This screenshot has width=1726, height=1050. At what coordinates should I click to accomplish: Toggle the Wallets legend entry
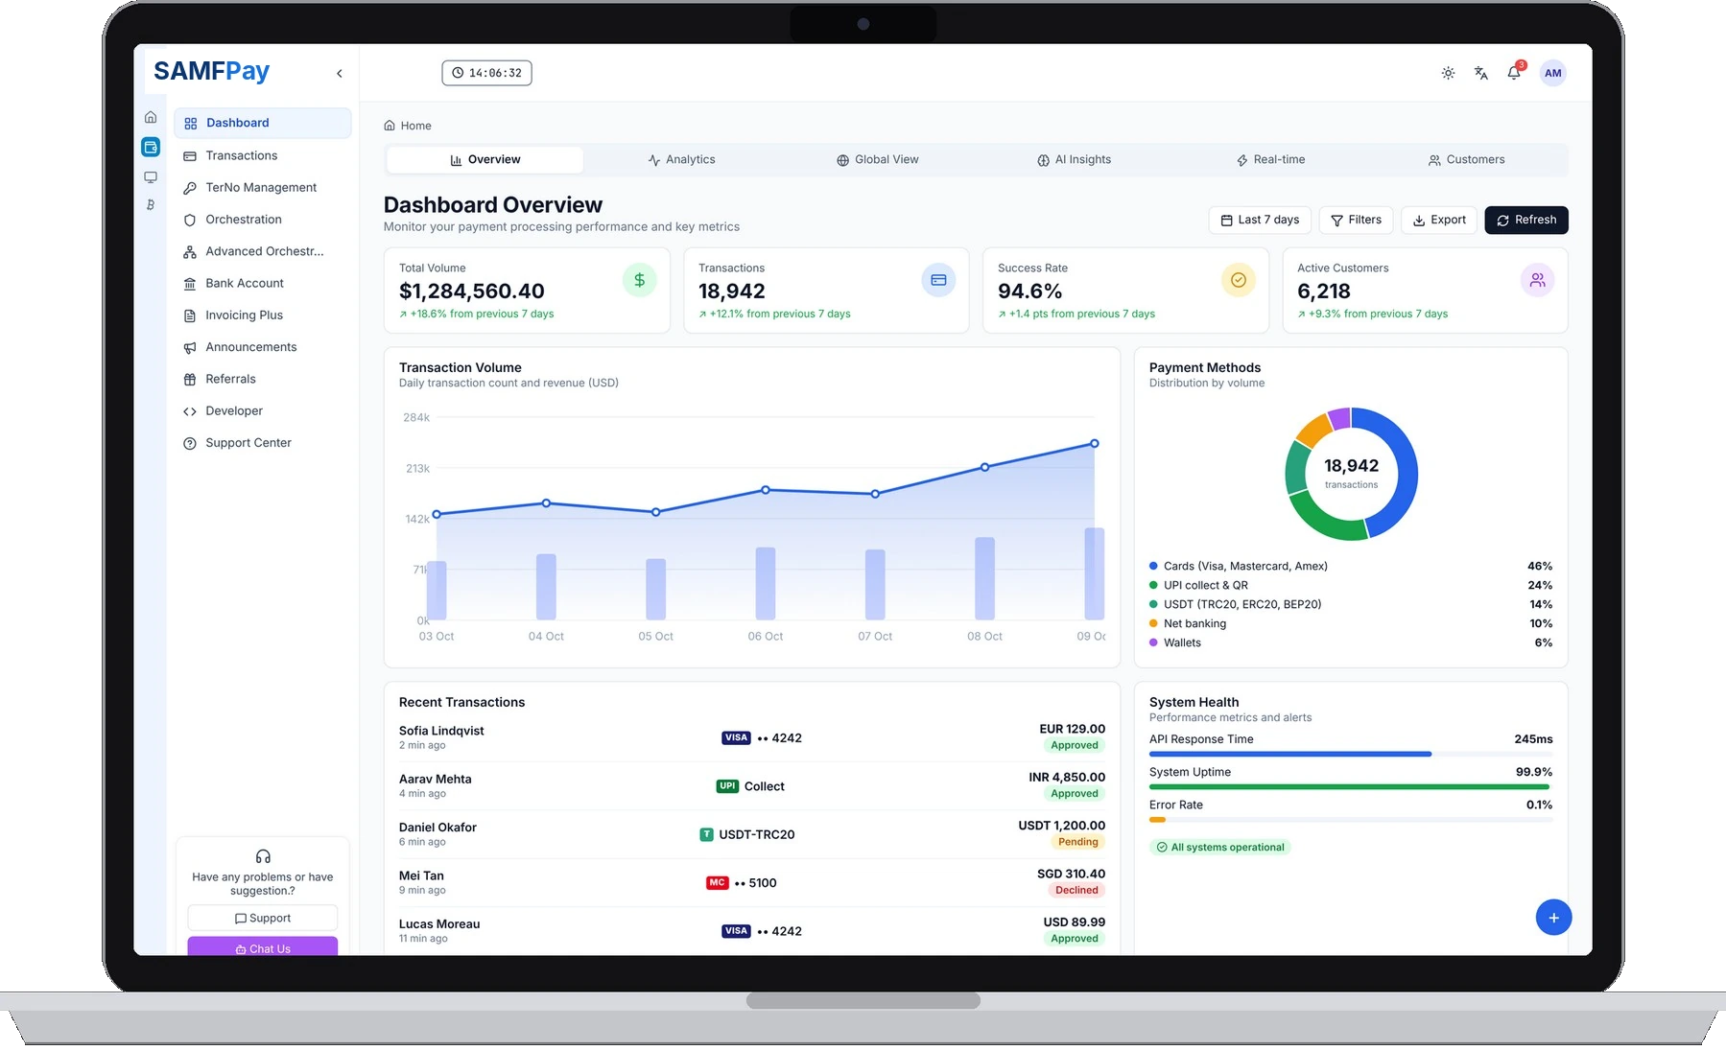(1351, 642)
